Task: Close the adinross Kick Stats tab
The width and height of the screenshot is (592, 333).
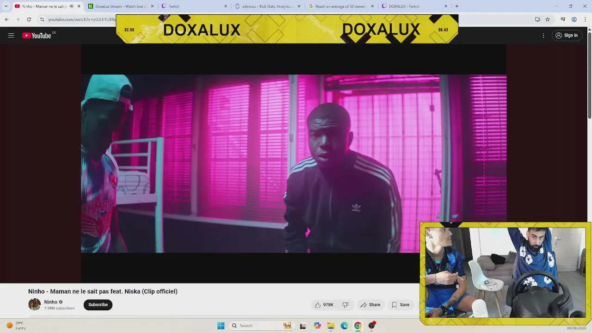Action: (299, 6)
